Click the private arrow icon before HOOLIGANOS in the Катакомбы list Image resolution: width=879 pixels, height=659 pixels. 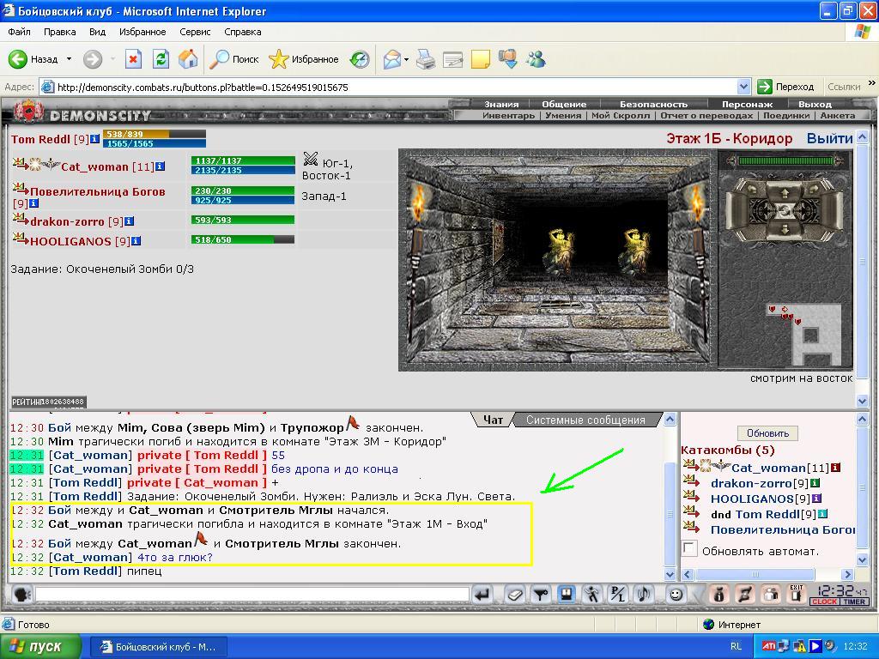pyautogui.click(x=691, y=497)
